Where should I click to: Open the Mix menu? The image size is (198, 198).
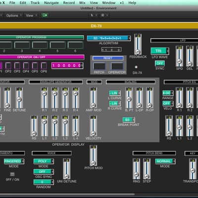pyautogui.click(x=82, y=3)
